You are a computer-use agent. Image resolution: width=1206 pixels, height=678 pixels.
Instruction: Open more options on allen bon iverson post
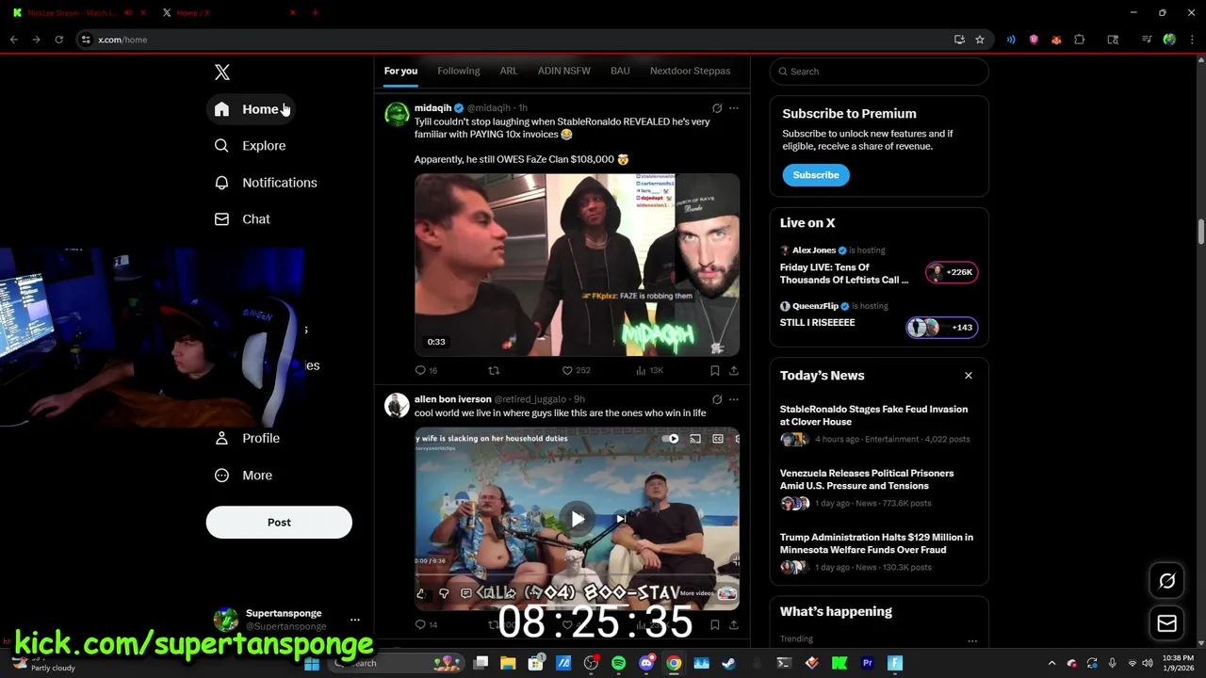coord(734,399)
